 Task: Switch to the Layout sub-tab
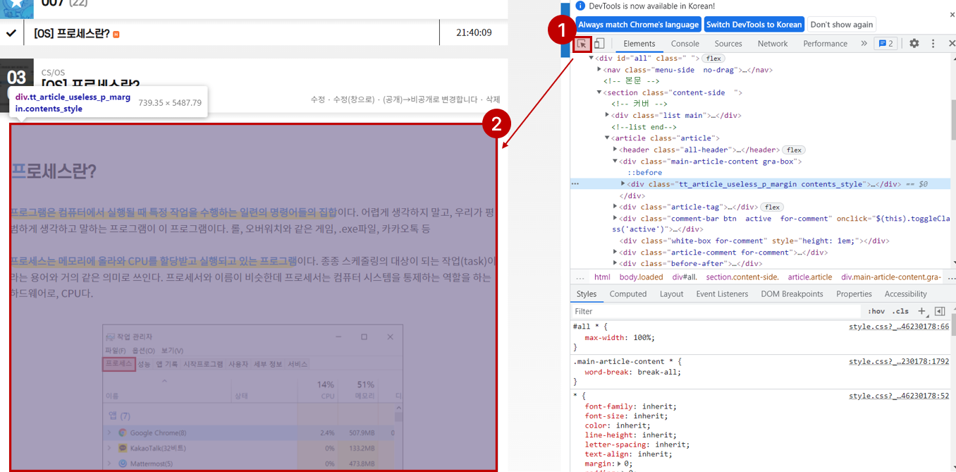coord(671,294)
